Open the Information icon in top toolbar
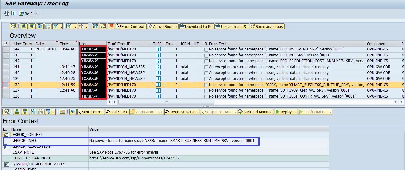This screenshot has width=405, height=179. click(x=14, y=14)
